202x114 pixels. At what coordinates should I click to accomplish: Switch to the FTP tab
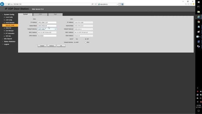[40, 14]
